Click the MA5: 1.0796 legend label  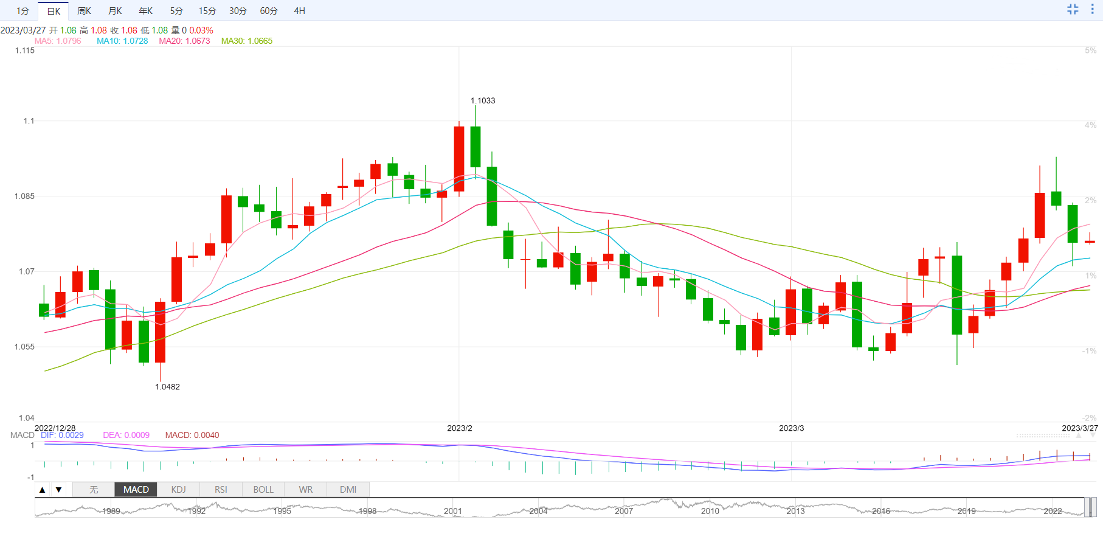pyautogui.click(x=58, y=41)
